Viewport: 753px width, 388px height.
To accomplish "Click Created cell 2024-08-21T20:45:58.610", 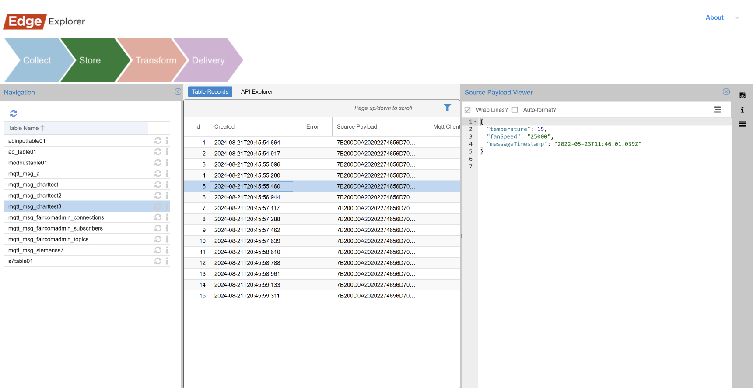I will point(251,252).
